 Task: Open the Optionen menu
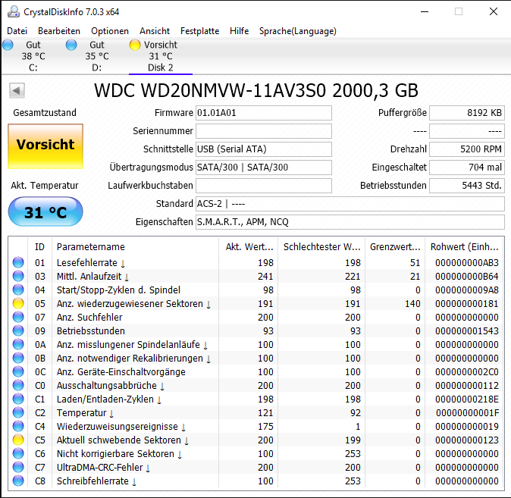110,31
